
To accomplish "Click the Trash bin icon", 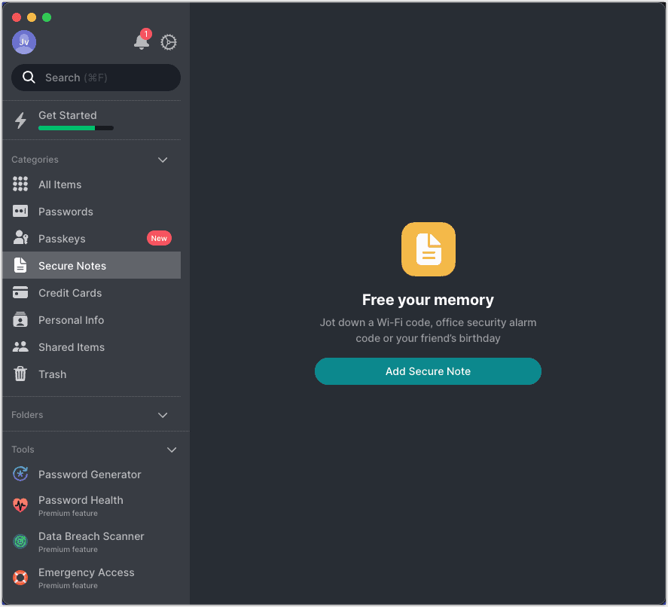I will 20,374.
